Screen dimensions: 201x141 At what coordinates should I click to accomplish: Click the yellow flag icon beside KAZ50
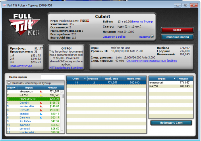coord(41,95)
